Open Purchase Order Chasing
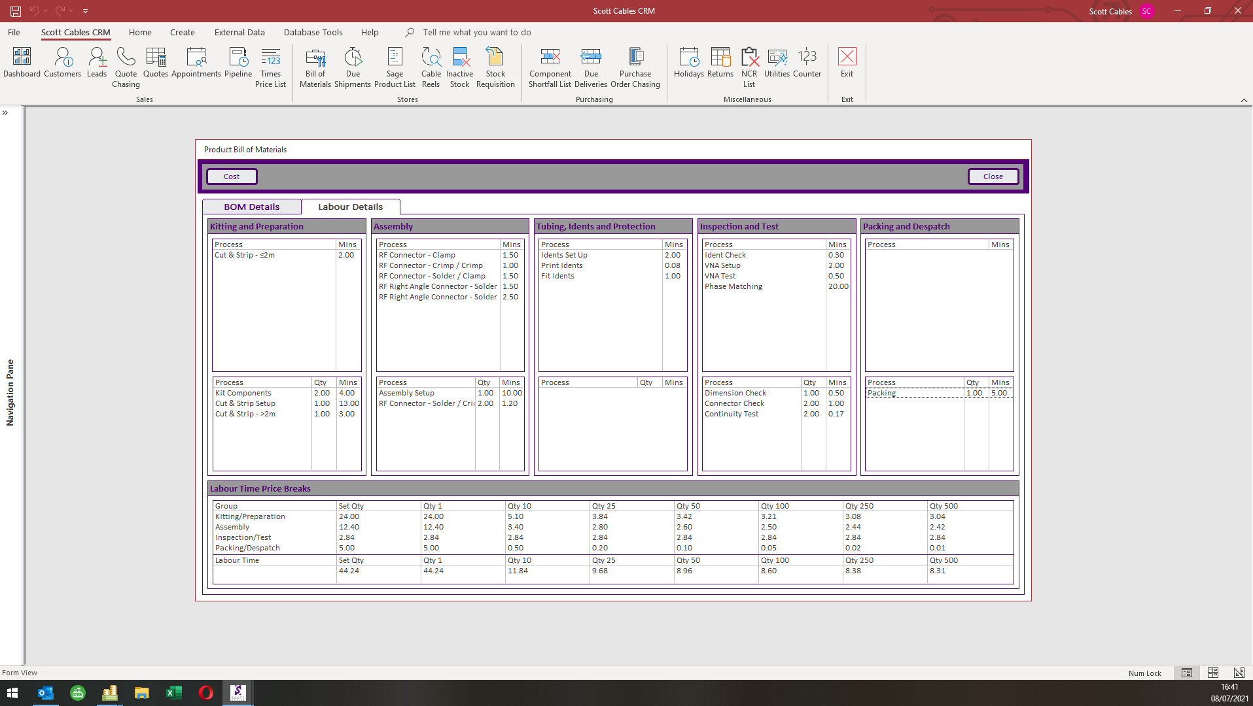Viewport: 1253px width, 706px height. click(635, 67)
